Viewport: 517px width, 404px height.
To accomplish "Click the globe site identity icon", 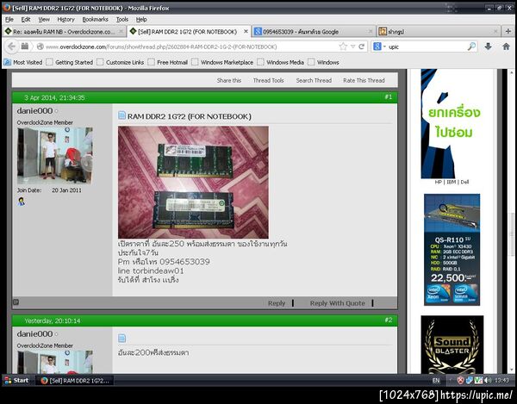I will (40, 47).
